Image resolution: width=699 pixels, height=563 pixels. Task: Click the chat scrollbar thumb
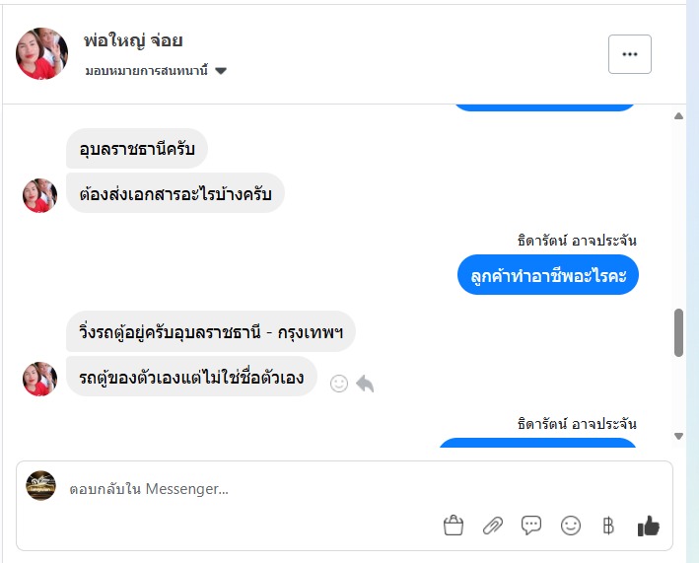tap(678, 332)
